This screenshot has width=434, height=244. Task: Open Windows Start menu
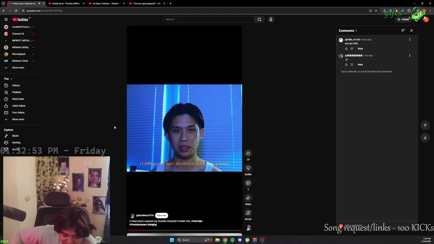(x=172, y=240)
